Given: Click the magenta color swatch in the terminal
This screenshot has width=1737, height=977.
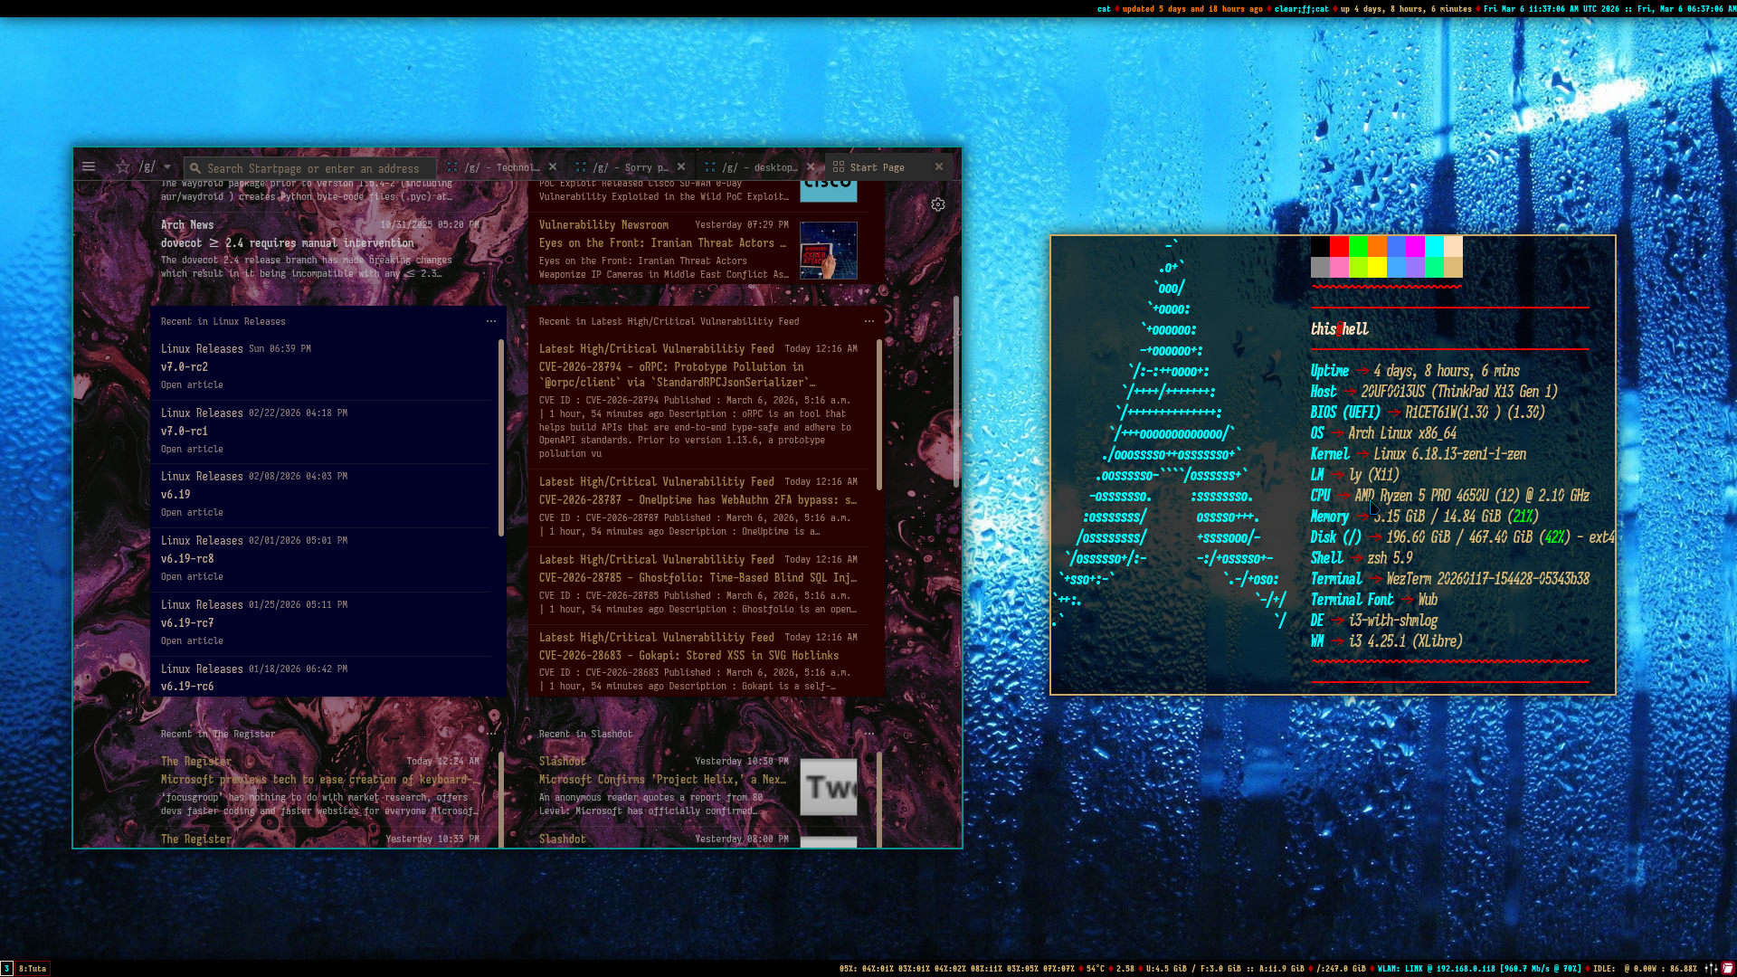Looking at the screenshot, I should (1415, 246).
